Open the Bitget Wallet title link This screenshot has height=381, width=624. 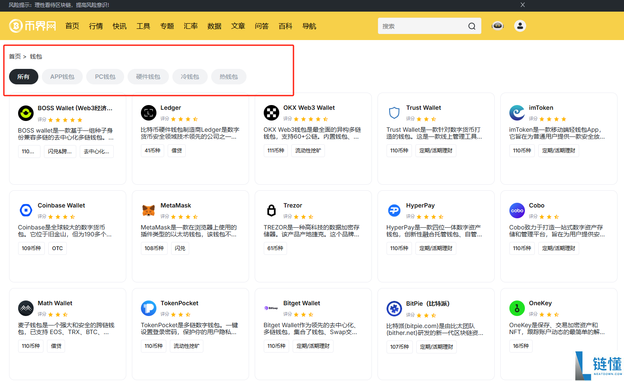coord(302,303)
